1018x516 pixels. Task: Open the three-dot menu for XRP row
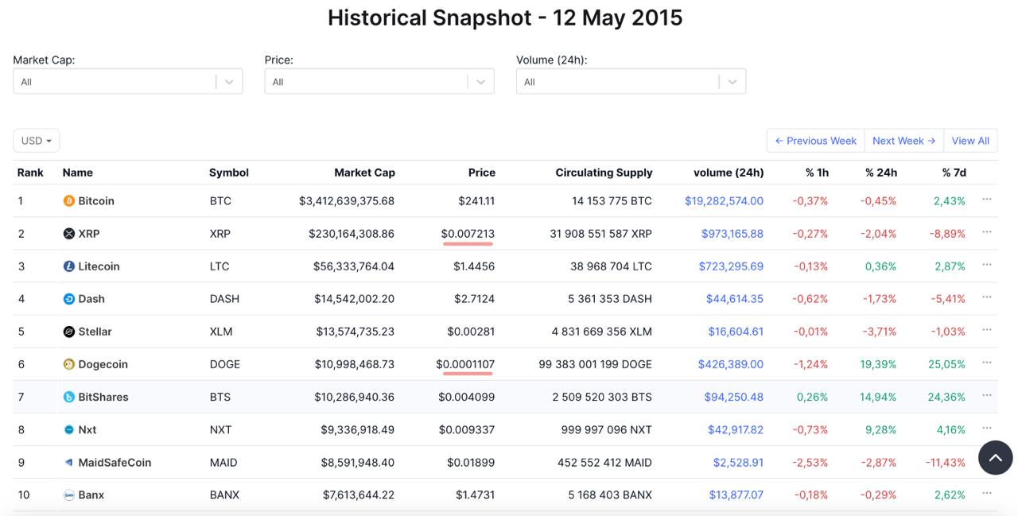pyautogui.click(x=987, y=232)
